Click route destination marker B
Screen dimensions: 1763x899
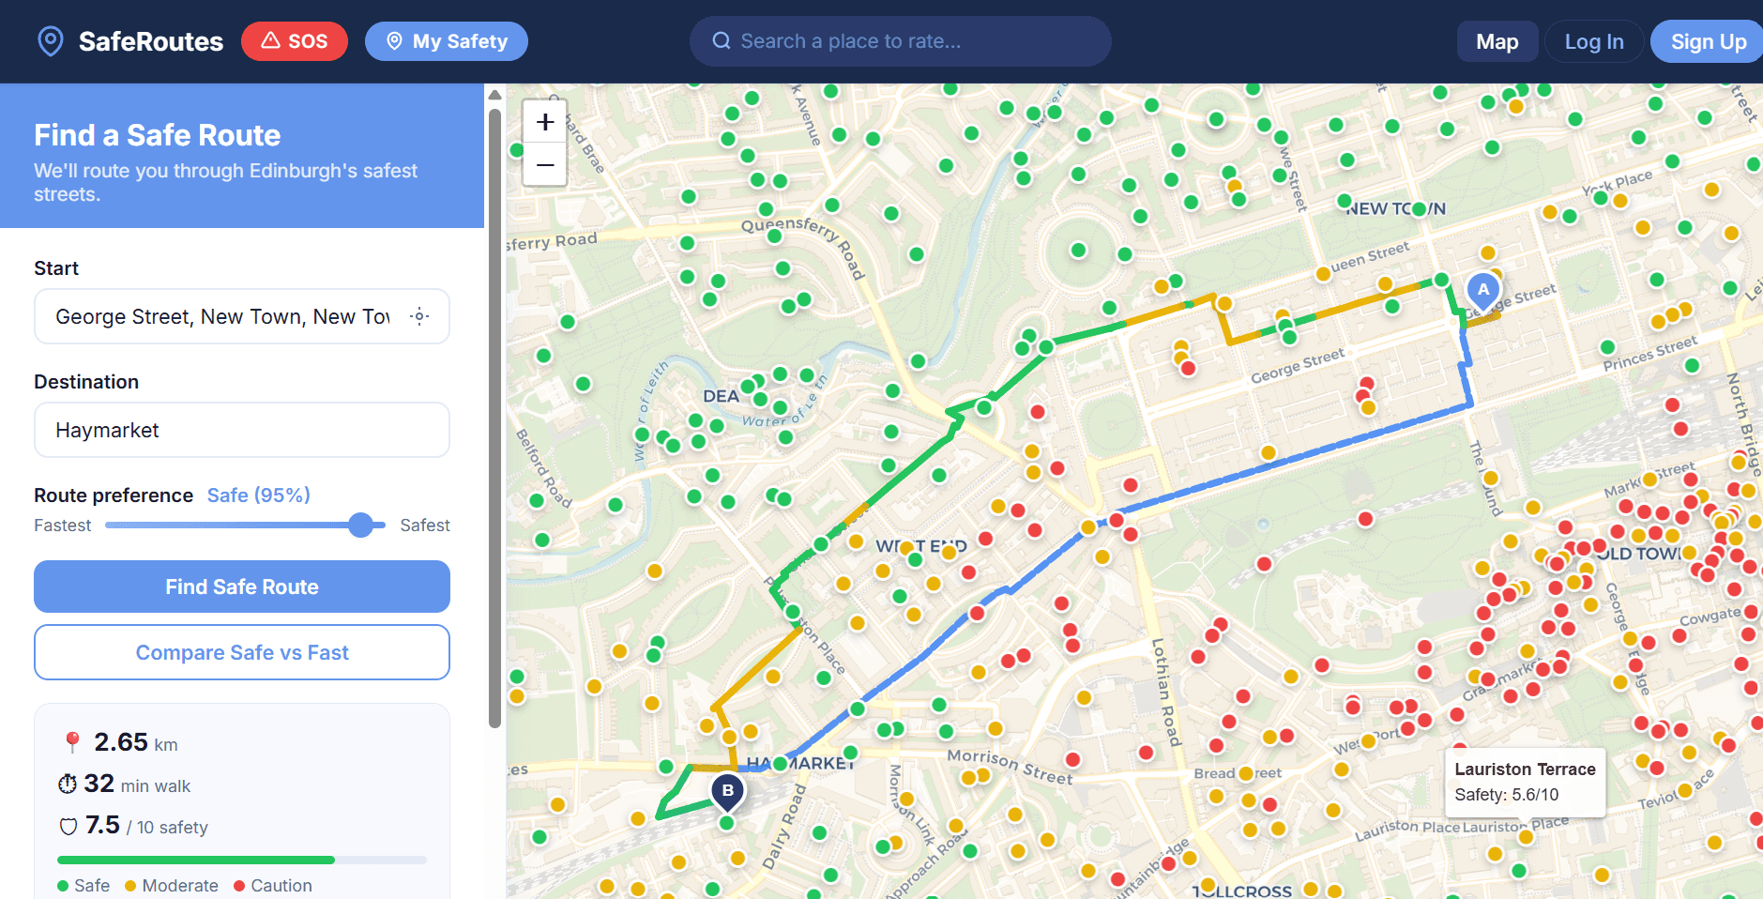tap(728, 793)
